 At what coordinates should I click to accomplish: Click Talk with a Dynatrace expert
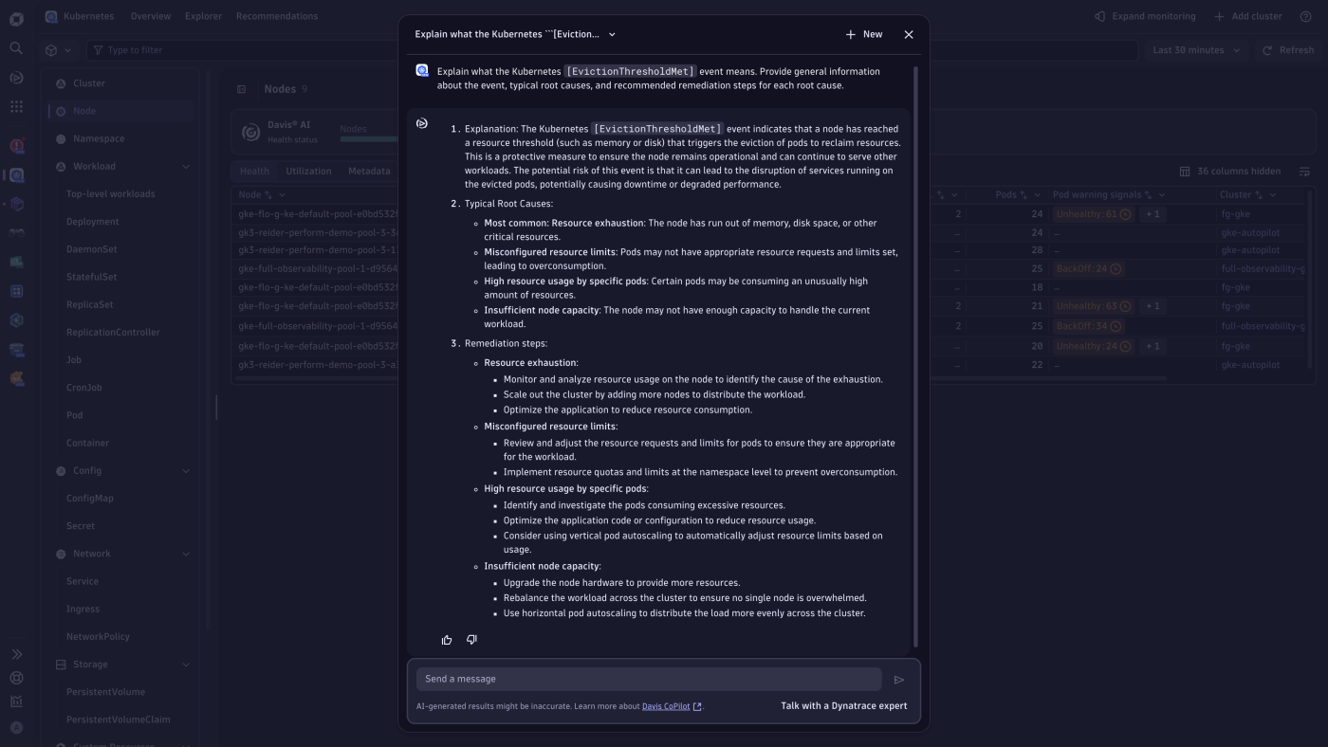tap(843, 705)
